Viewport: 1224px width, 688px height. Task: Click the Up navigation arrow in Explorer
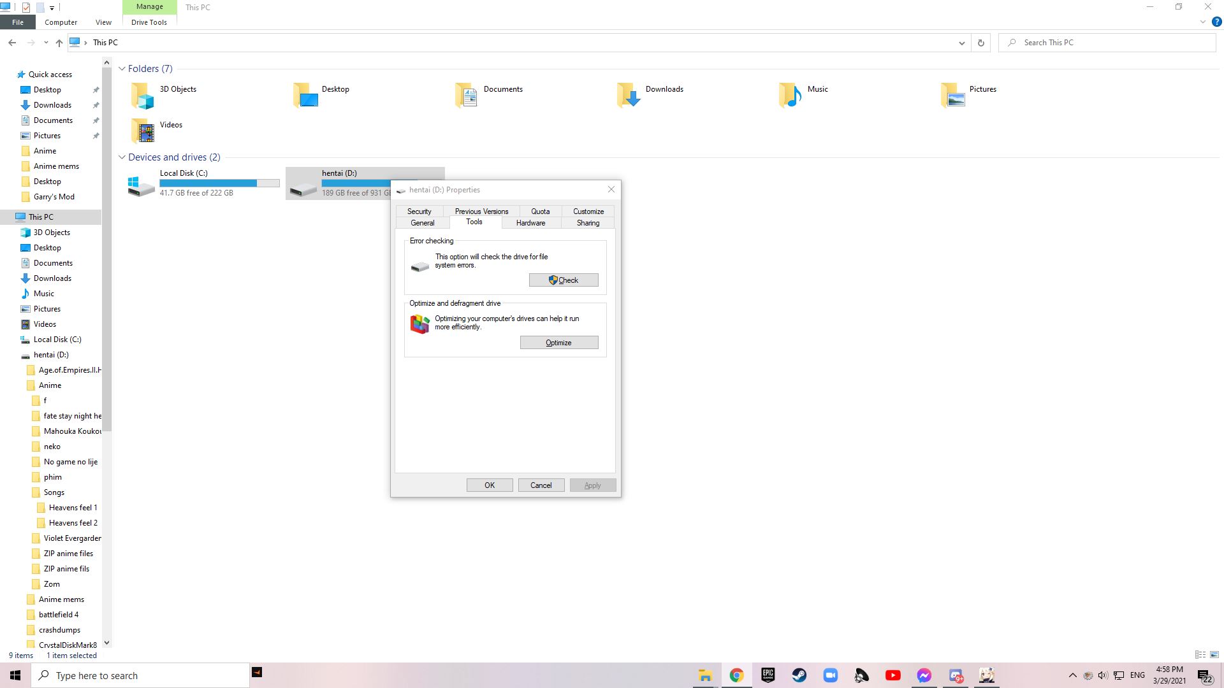[59, 43]
